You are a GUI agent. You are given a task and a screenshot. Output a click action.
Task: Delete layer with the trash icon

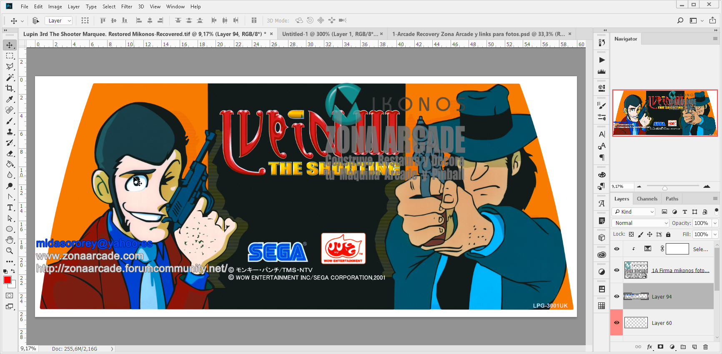pyautogui.click(x=705, y=347)
